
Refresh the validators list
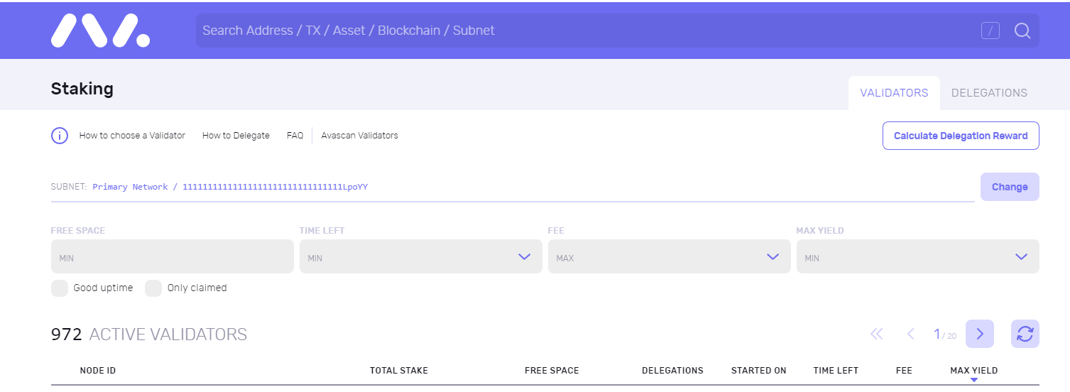pyautogui.click(x=1025, y=334)
